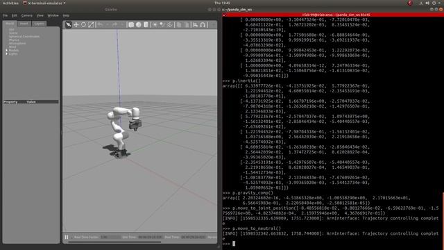Viewport: 444px width, 250px height.
Task: Open the align tool
Action: click(196, 25)
